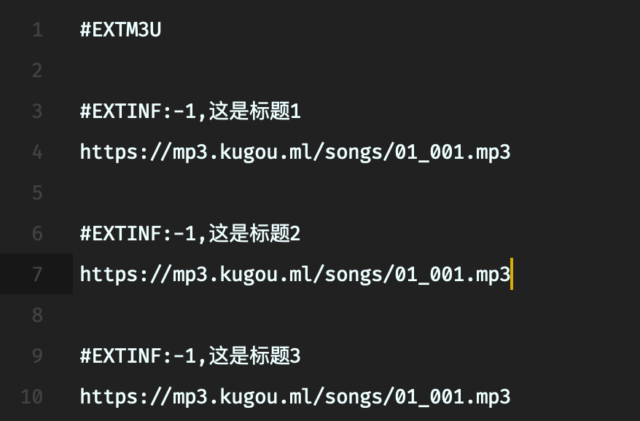Click line number 10 in the gutter
This screenshot has width=640, height=421.
coord(32,397)
